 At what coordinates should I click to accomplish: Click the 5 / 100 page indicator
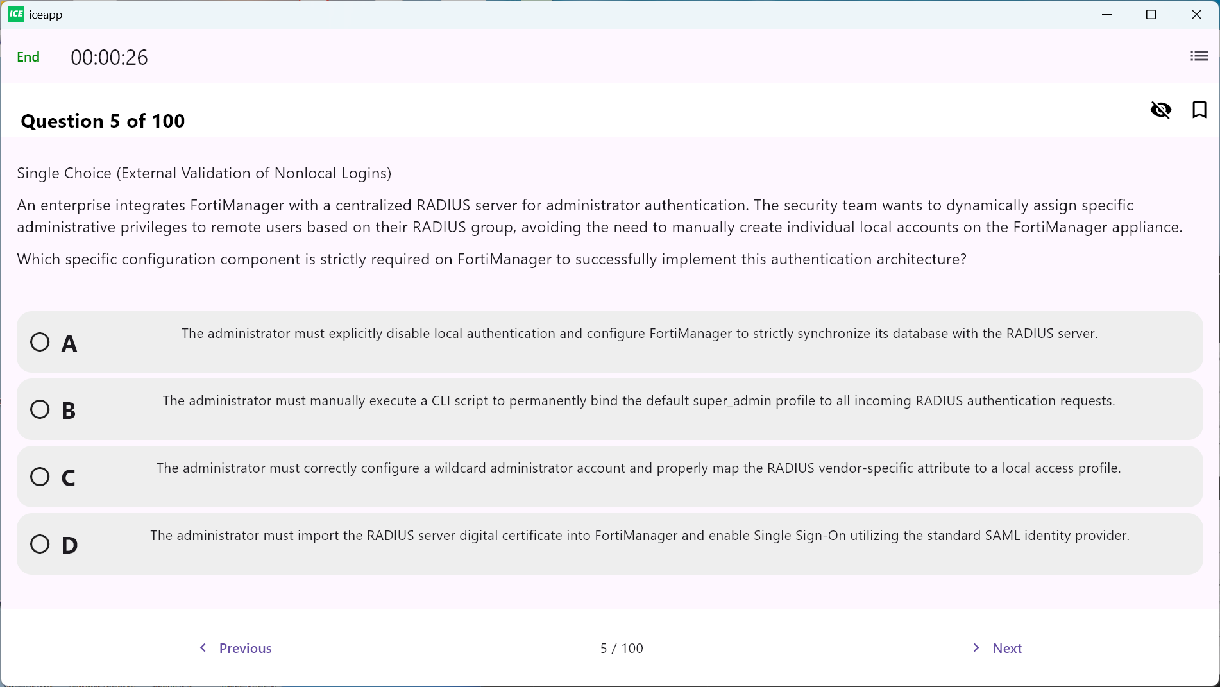pyautogui.click(x=622, y=649)
